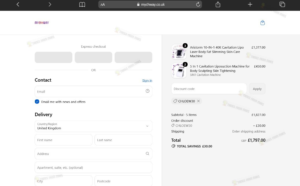The height and width of the screenshot is (186, 300).
Task: Click the Apply discount button
Action: [257, 89]
